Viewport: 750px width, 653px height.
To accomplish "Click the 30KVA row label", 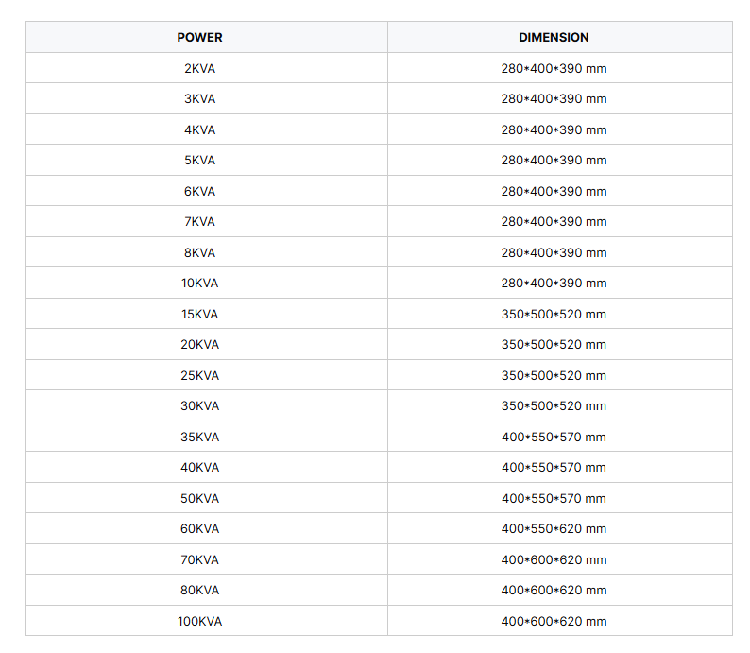I will tap(199, 406).
